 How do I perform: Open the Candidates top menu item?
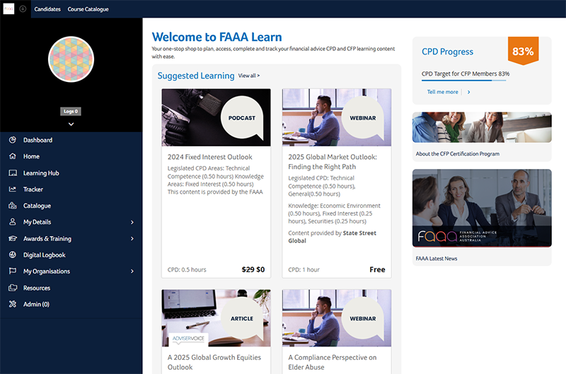pos(47,9)
